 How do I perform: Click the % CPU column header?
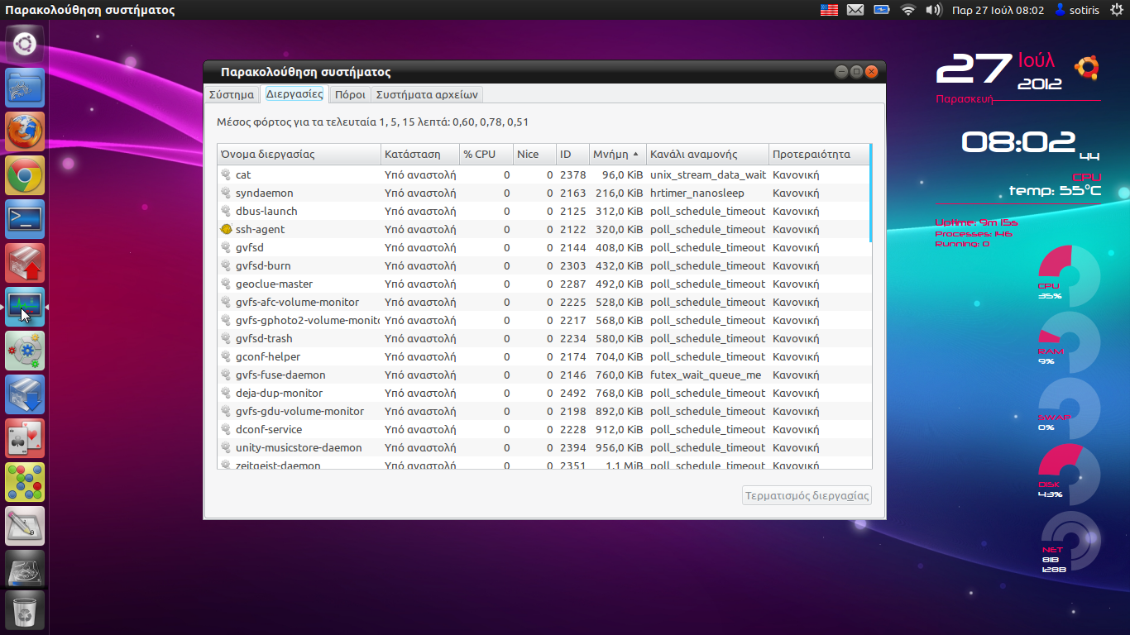pos(483,155)
